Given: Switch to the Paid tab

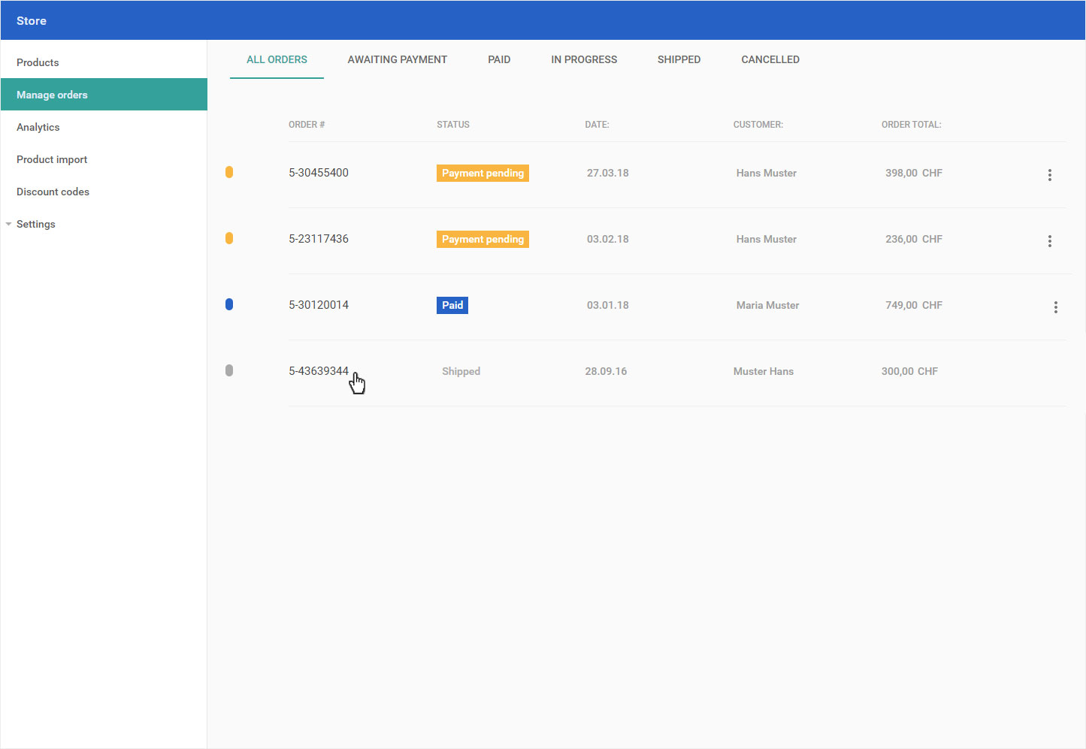Looking at the screenshot, I should [x=499, y=59].
